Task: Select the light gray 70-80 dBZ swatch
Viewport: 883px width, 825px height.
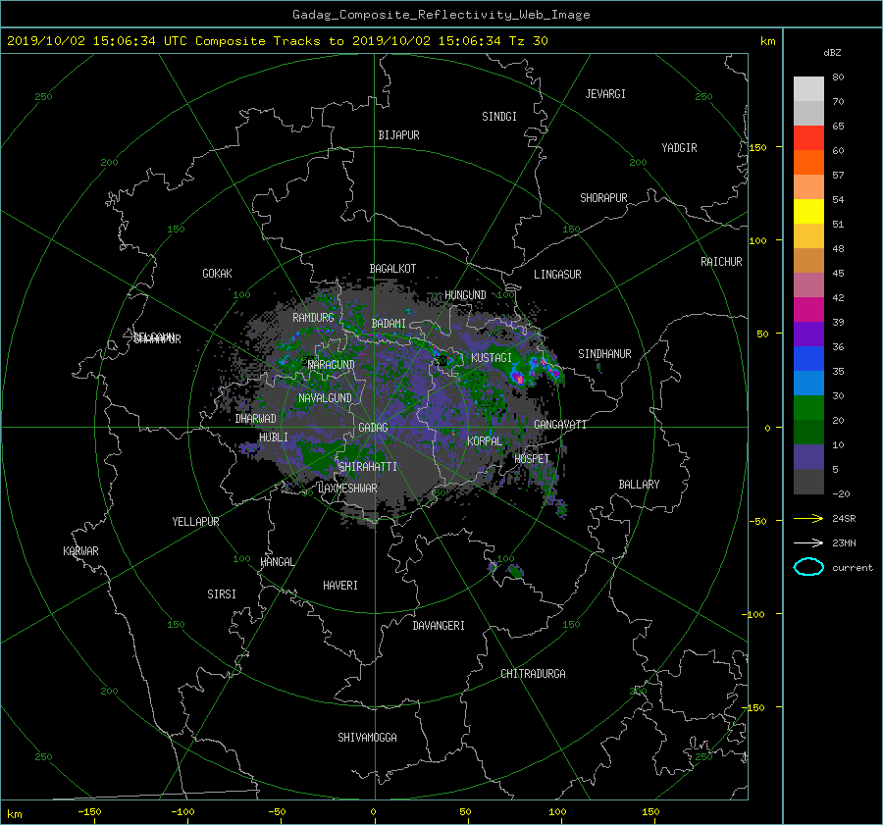Action: tap(808, 88)
